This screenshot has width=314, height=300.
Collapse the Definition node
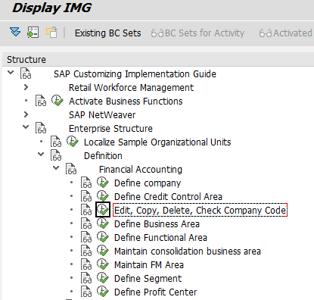tap(41, 155)
